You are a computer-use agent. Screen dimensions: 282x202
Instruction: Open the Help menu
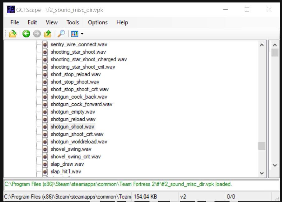click(x=122, y=22)
